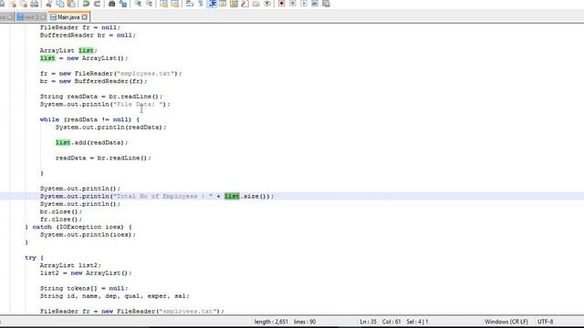The height and width of the screenshot is (328, 584).
Task: Click the length : 2,651 status entry
Action: [x=271, y=322]
